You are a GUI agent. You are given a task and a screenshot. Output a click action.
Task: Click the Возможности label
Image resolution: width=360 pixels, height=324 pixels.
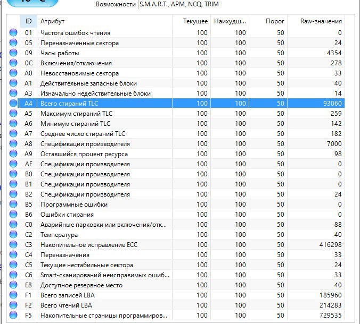[116, 4]
